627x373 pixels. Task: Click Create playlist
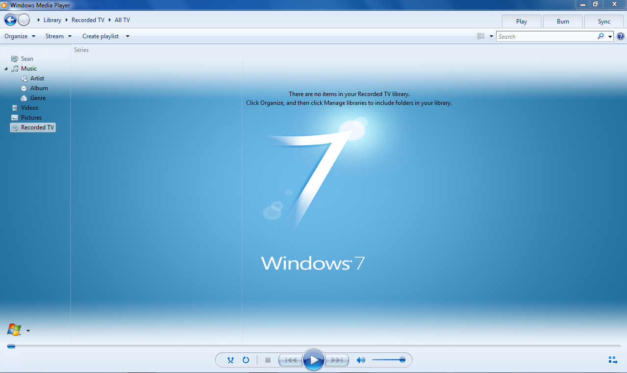[x=100, y=36]
